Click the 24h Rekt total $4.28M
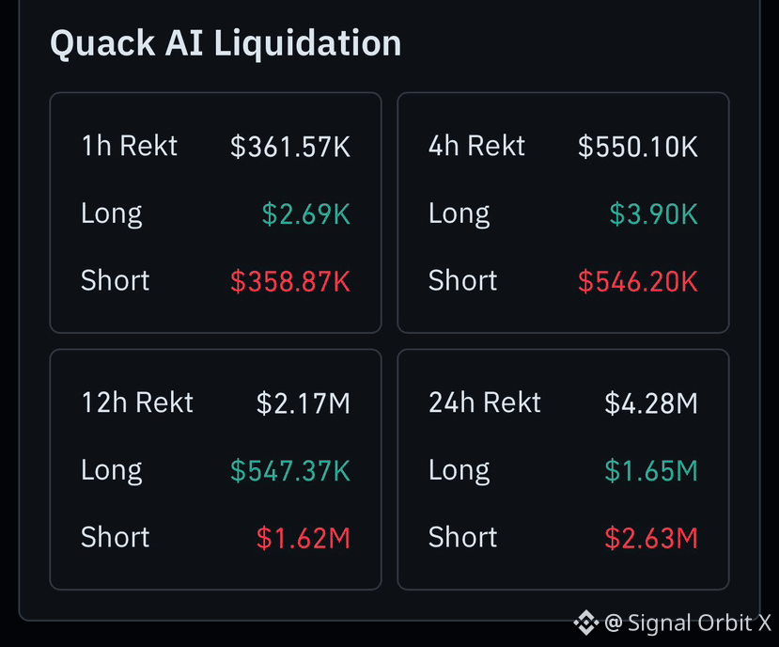Screen dimensions: 779x647 651,403
